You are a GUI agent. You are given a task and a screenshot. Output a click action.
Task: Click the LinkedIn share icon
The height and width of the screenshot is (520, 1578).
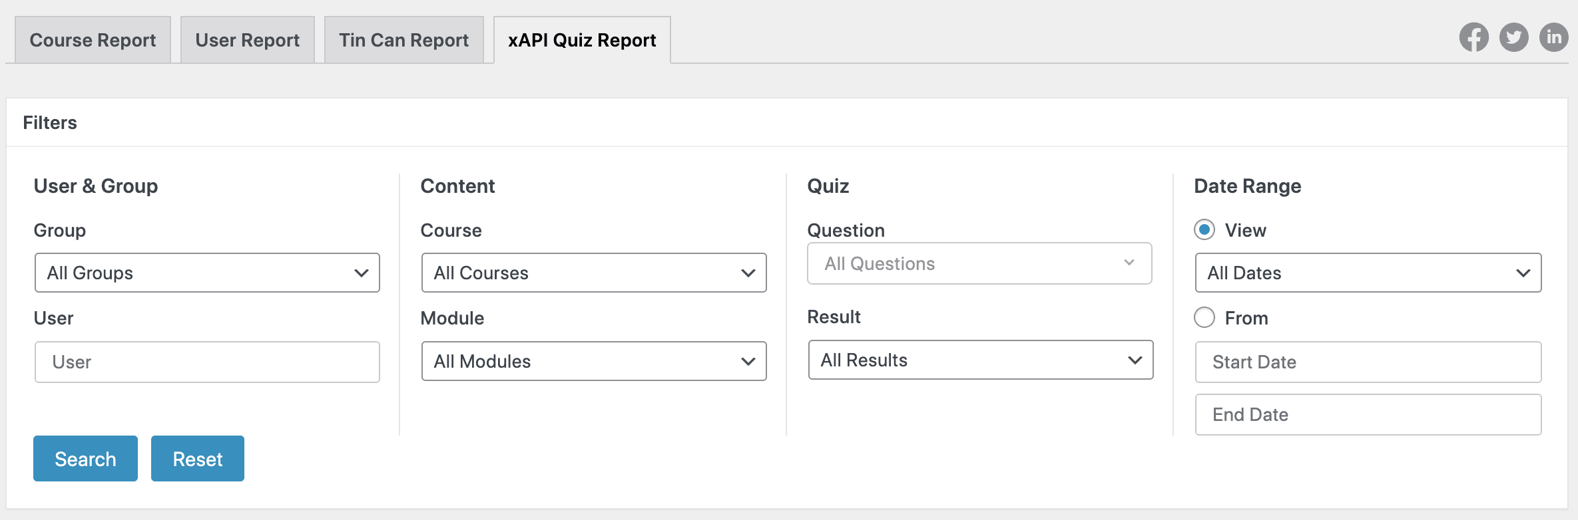click(1554, 38)
